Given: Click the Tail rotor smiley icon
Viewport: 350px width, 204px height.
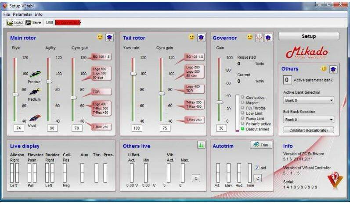Looking at the screenshot, I should click(x=191, y=38).
